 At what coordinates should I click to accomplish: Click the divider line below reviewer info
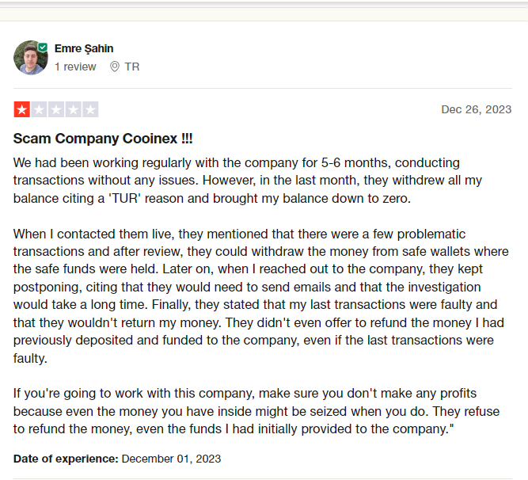click(x=263, y=89)
